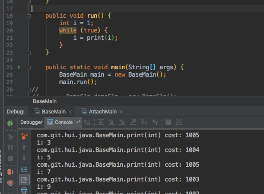Click the Step Into toolbar icon
Screen dimensions: 264x194
click(111, 122)
